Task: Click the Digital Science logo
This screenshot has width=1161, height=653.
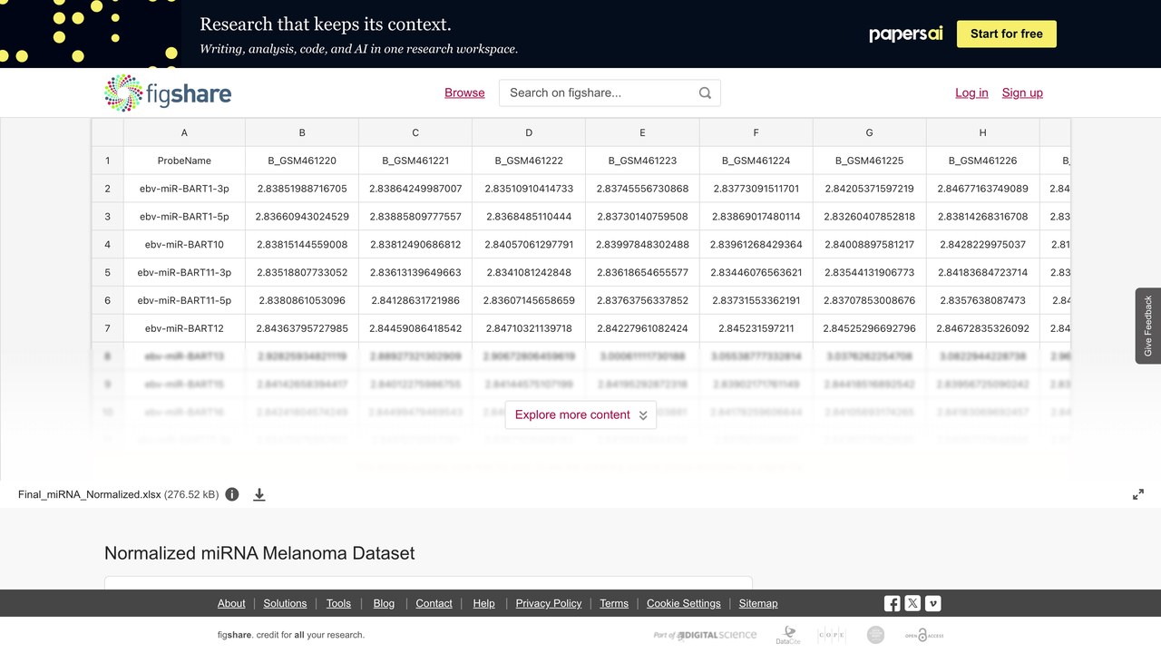Action: (x=705, y=635)
